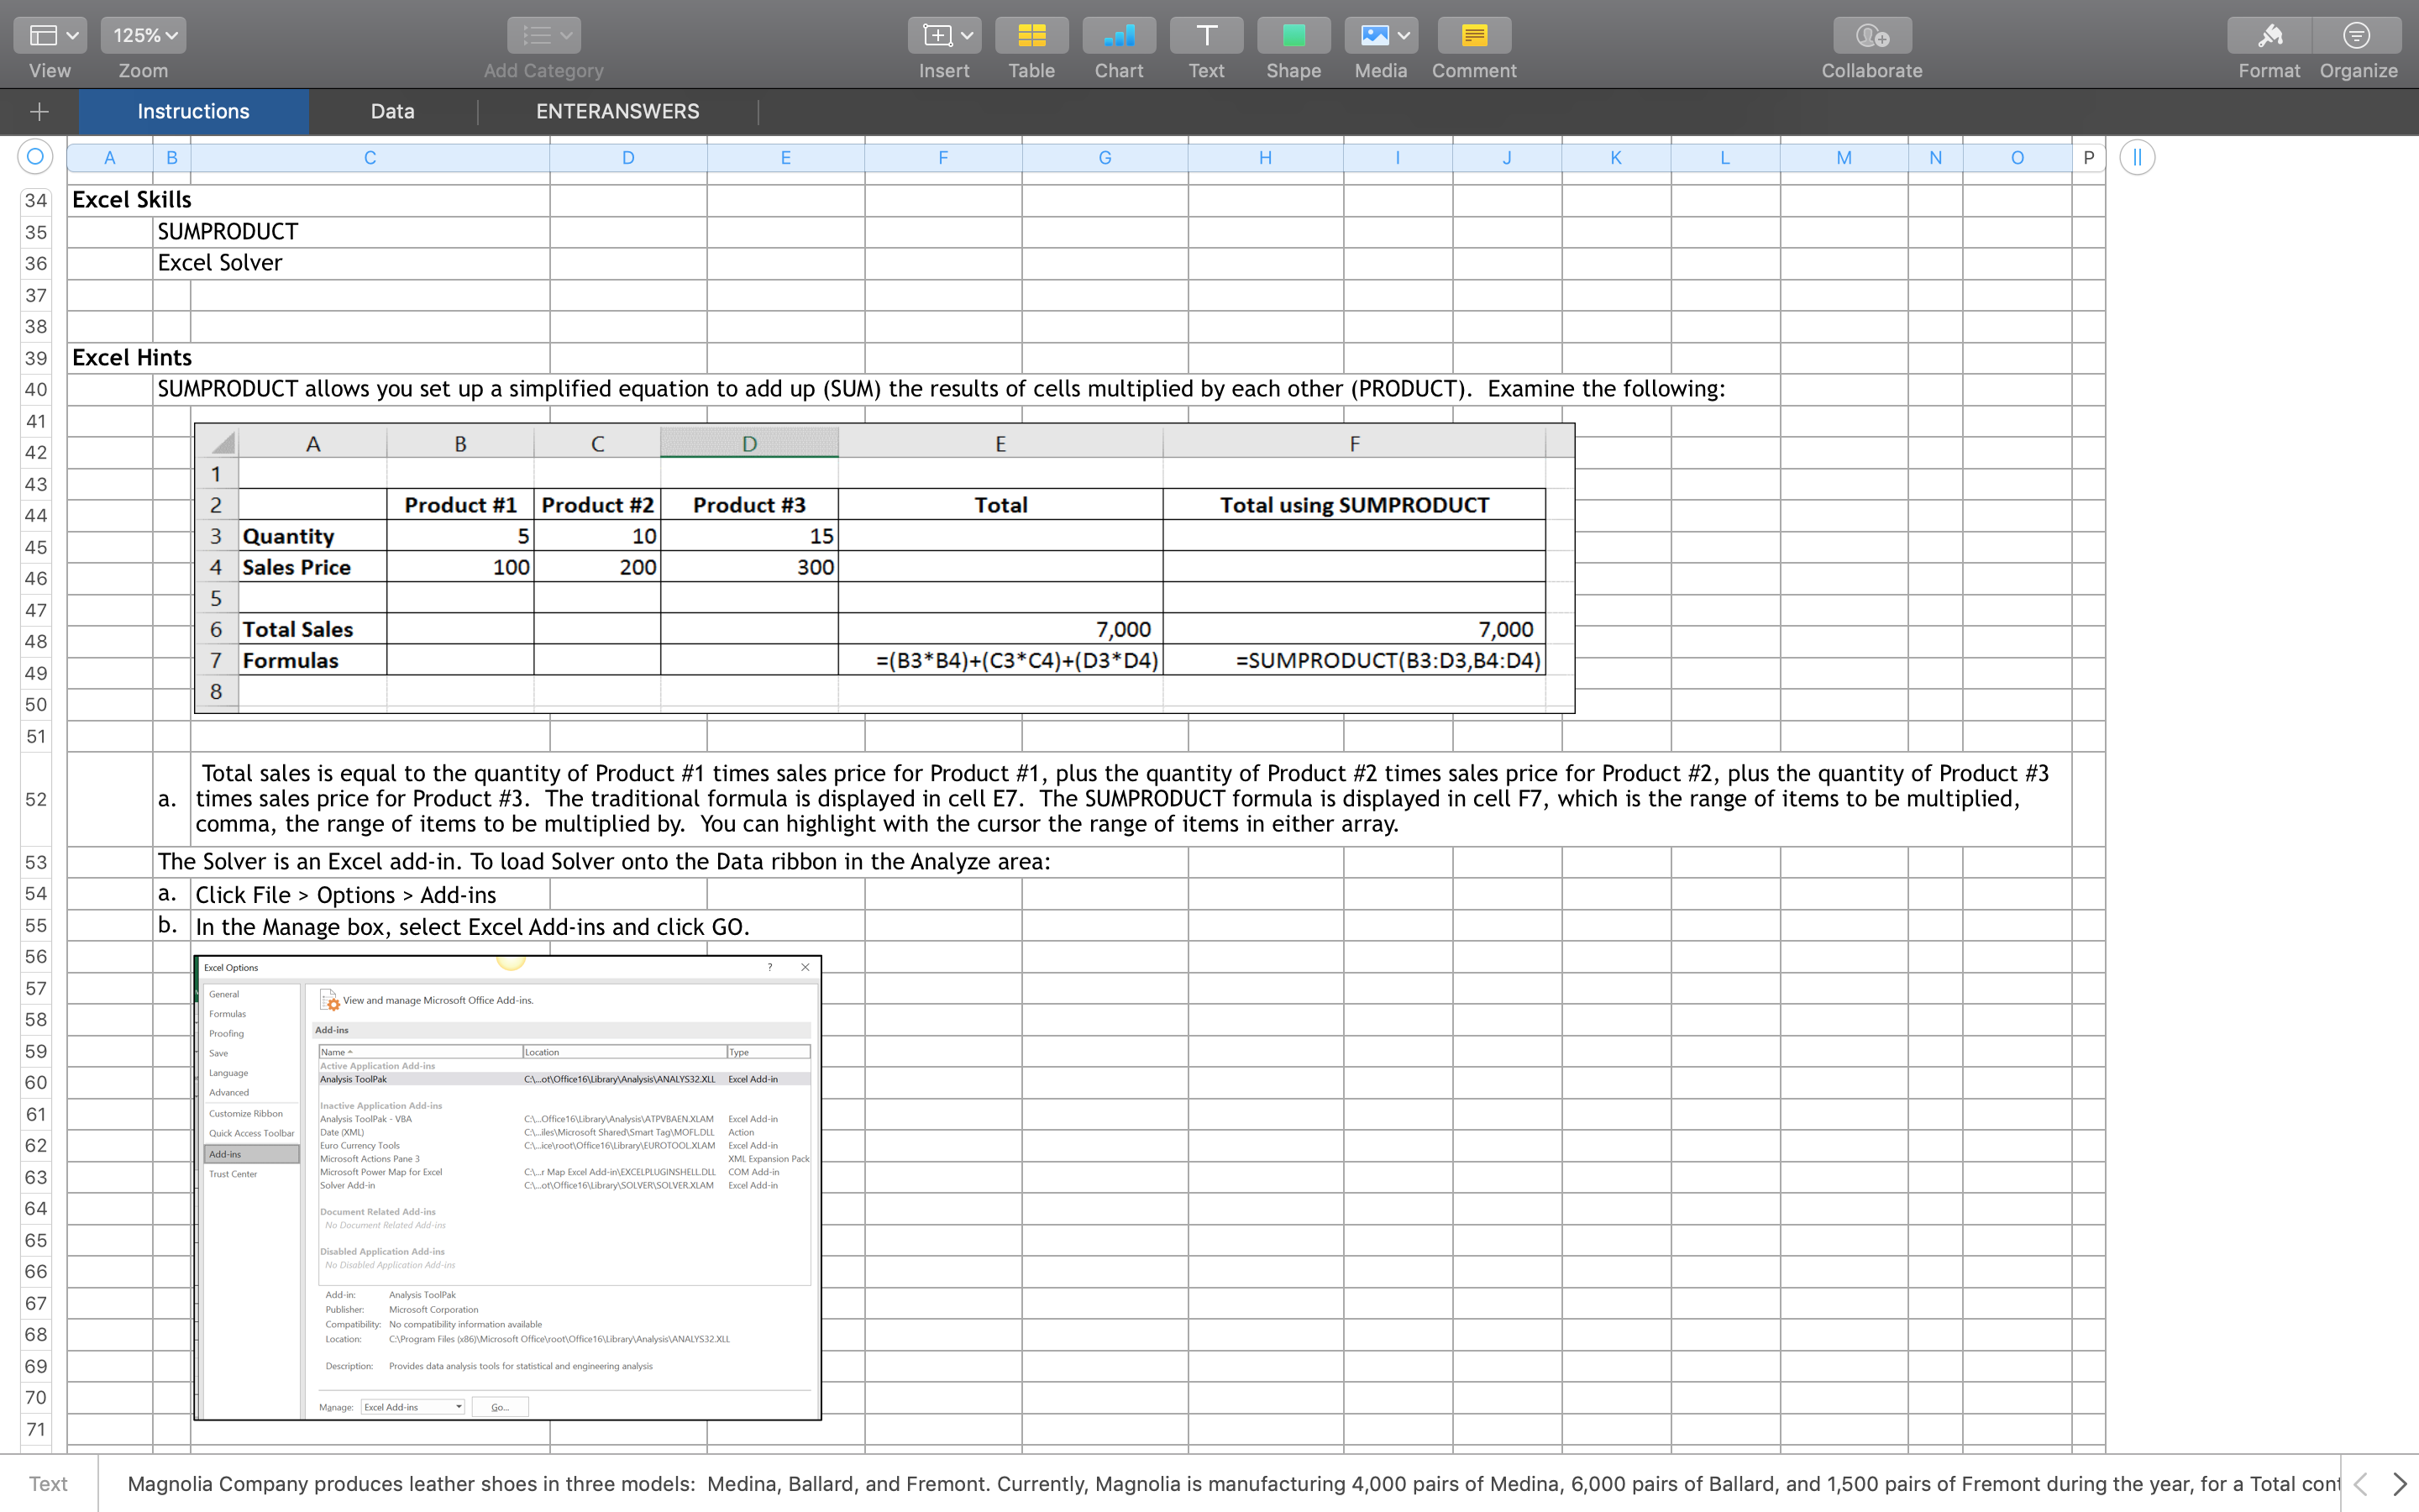Image resolution: width=2419 pixels, height=1512 pixels.
Task: Click the Table toolbar icon
Action: click(1031, 36)
